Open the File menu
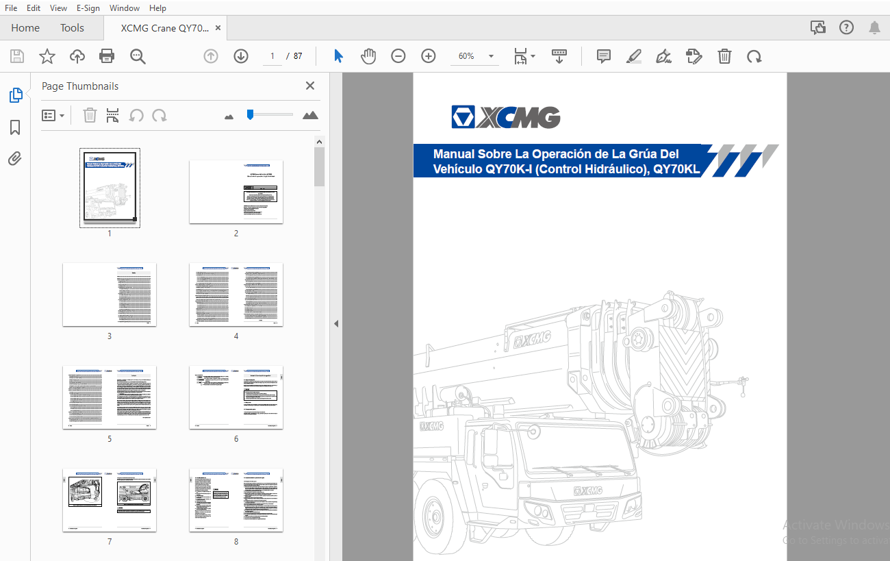The image size is (890, 561). coord(11,8)
